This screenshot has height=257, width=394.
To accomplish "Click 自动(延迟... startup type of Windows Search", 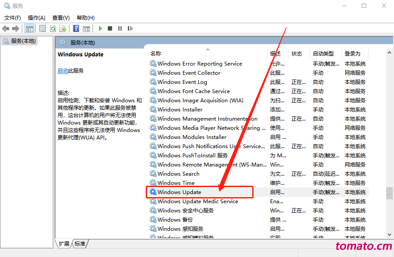I will [x=326, y=174].
